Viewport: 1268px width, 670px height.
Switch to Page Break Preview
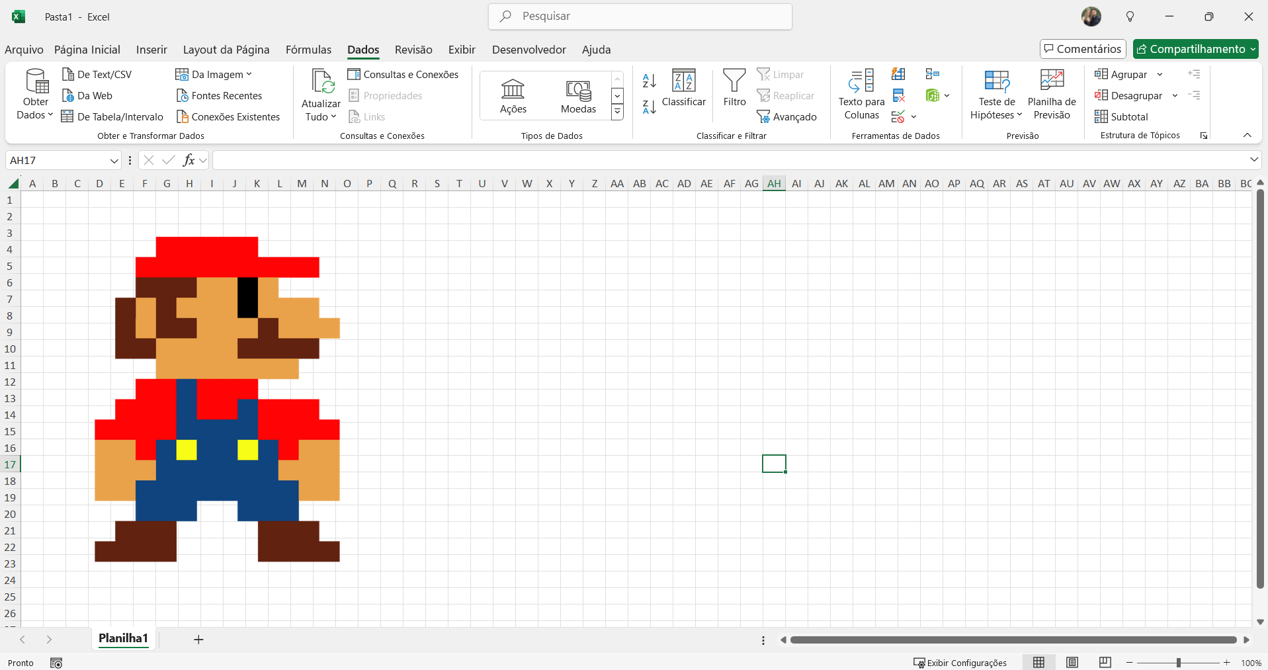point(1105,663)
